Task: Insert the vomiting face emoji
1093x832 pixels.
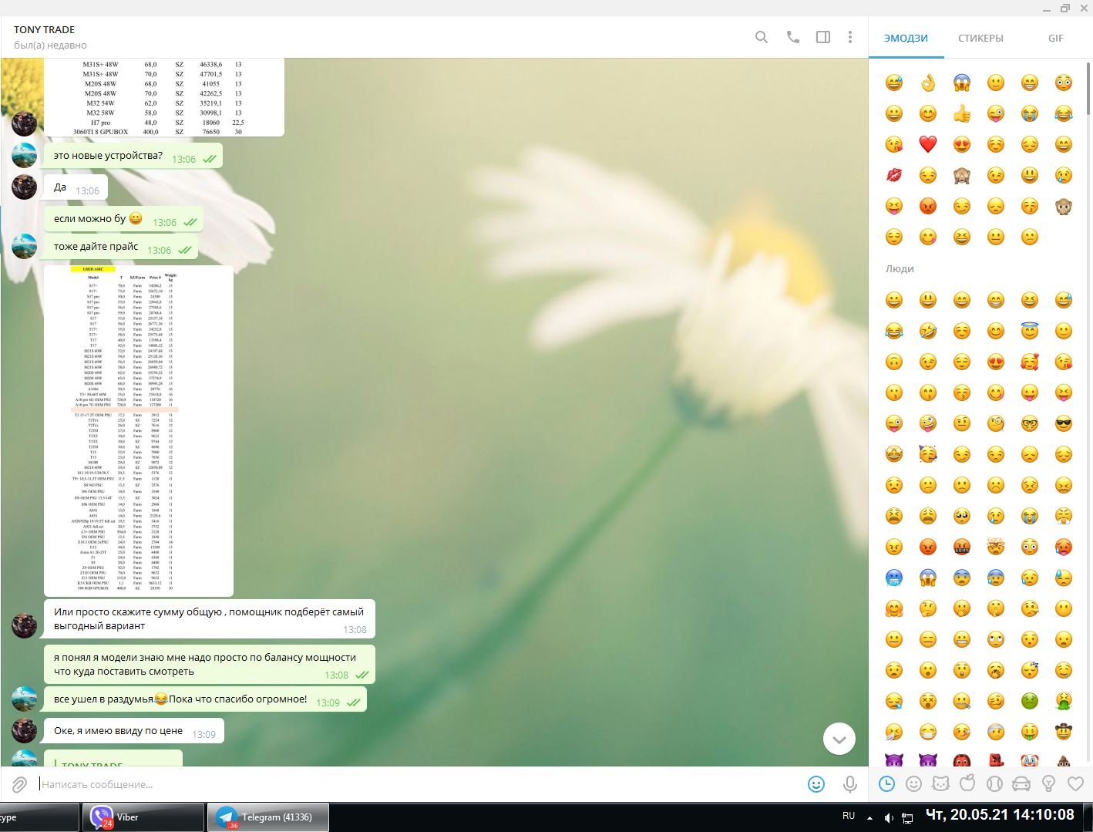Action: (x=1064, y=701)
